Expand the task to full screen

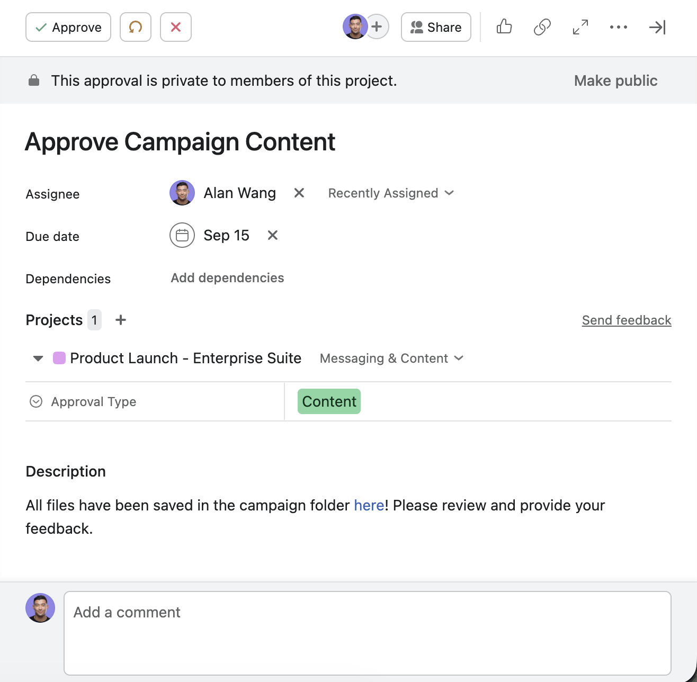pyautogui.click(x=580, y=27)
